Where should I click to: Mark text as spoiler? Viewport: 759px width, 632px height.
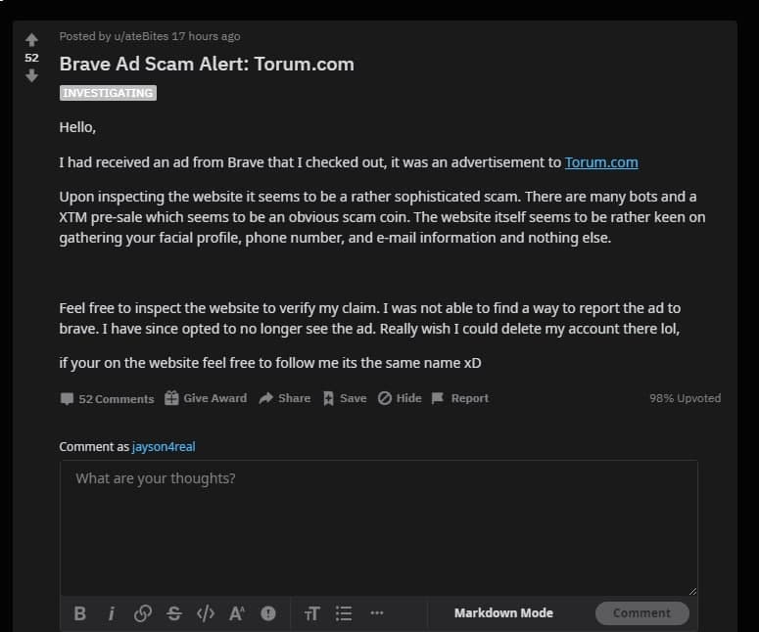[x=268, y=613]
